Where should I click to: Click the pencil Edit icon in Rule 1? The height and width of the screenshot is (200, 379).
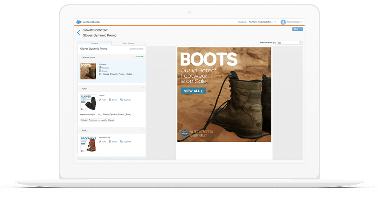(100, 100)
